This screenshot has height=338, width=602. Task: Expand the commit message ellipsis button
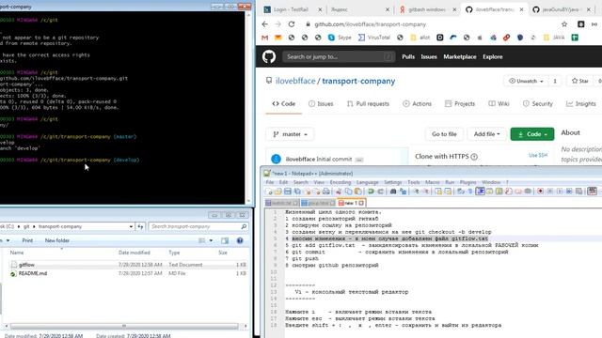tap(359, 160)
